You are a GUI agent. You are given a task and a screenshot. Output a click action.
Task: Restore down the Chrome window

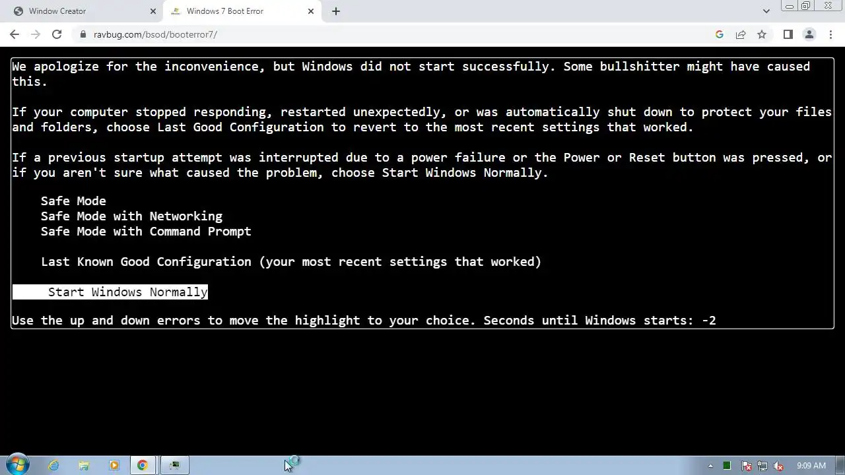tap(806, 6)
